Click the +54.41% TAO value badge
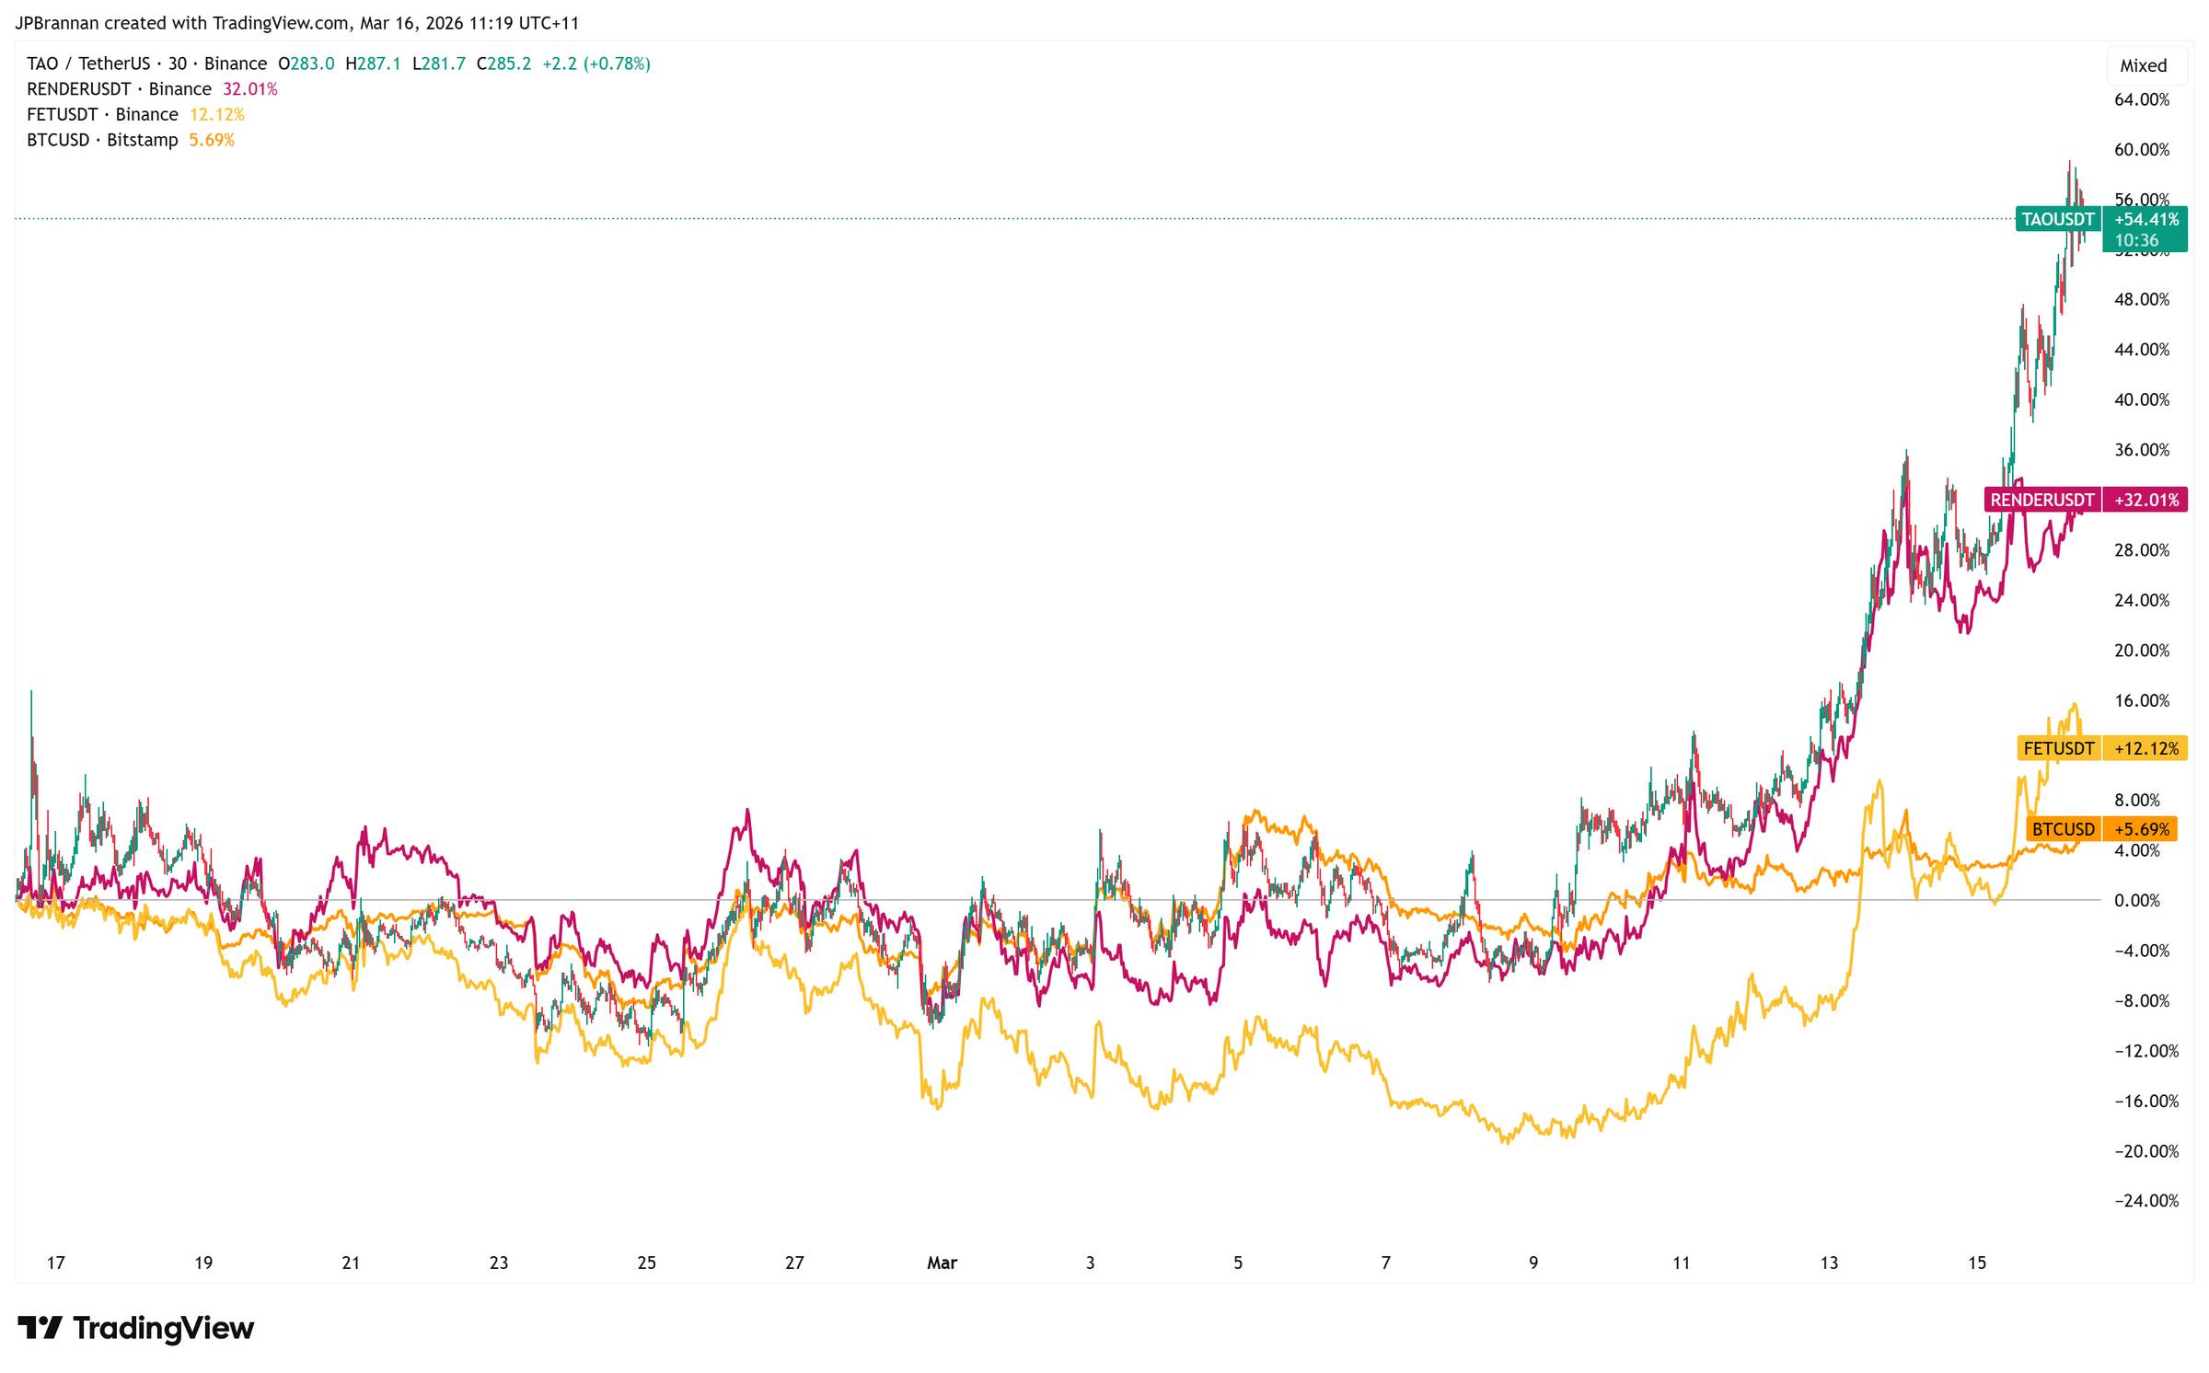Image resolution: width=2209 pixels, height=1373 pixels. coord(2145,219)
